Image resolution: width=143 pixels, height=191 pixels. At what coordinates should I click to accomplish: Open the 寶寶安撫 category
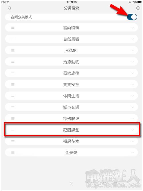click(71, 84)
